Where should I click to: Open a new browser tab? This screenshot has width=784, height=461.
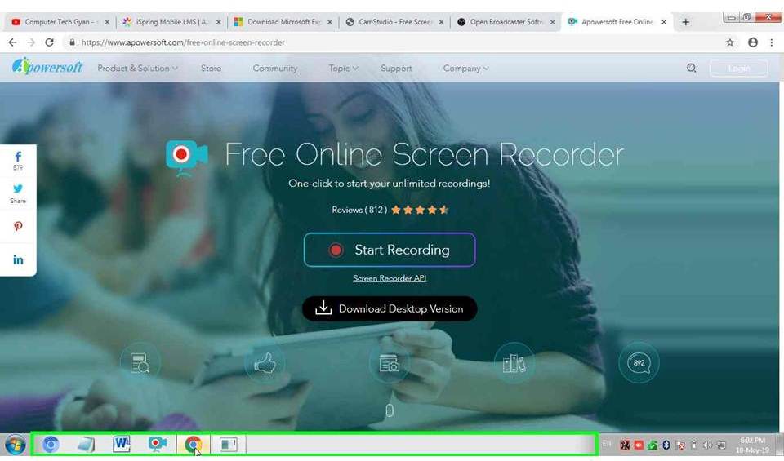point(686,22)
